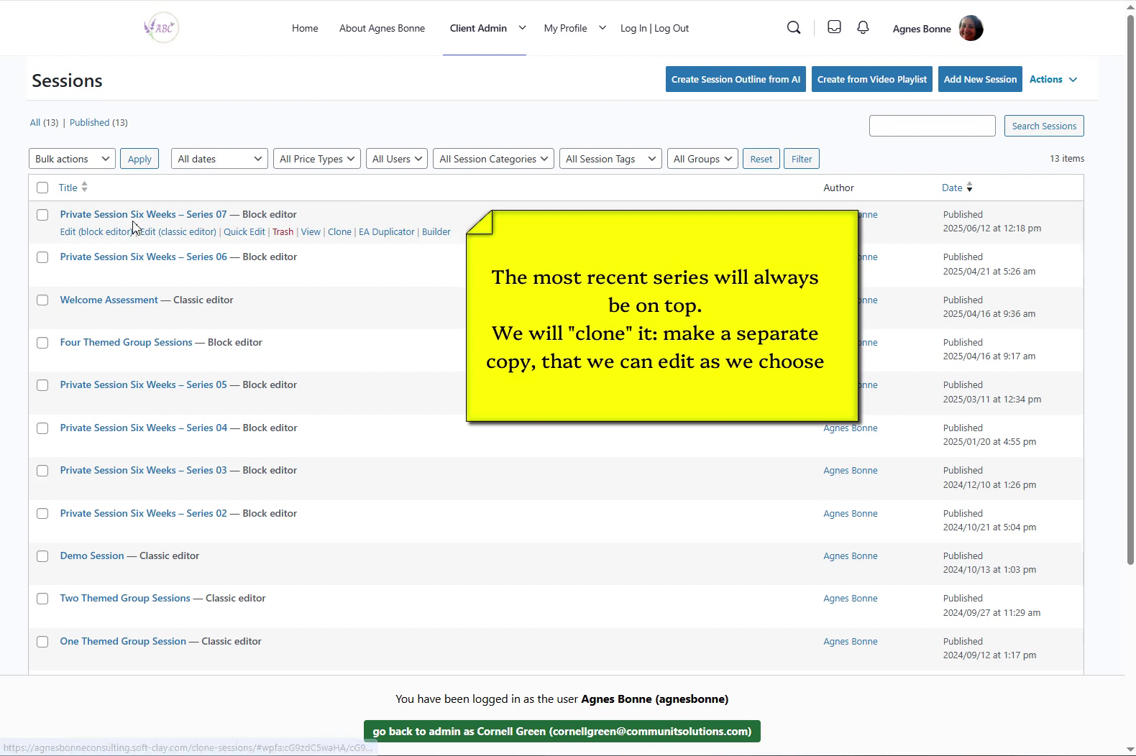This screenshot has height=756, width=1136.
Task: Go to About Agnes Bonne page
Action: [x=382, y=28]
